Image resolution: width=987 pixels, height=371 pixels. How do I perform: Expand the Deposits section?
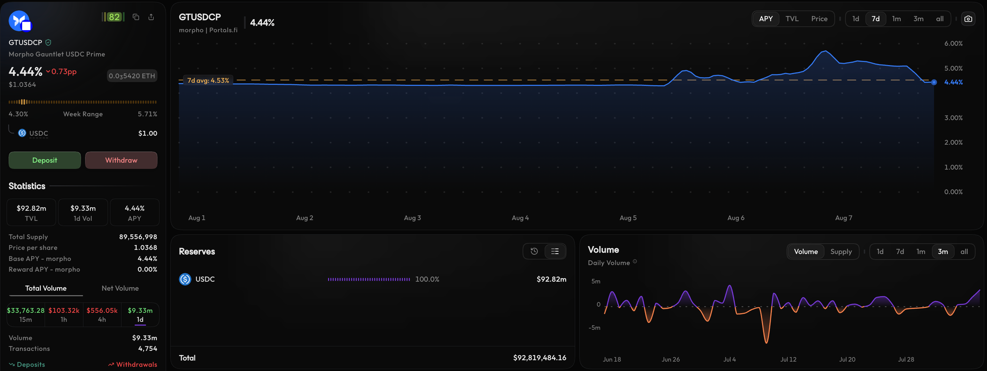coord(27,365)
